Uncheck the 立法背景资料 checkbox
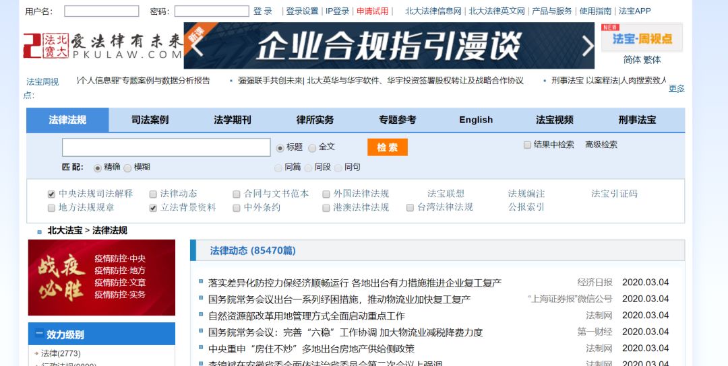 153,208
